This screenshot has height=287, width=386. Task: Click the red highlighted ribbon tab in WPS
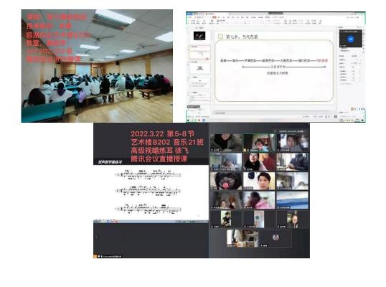(215, 17)
